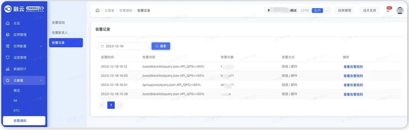The width and height of the screenshot is (409, 130).
Task: Click the date field showing 2023-12-18
Action: [x=123, y=46]
